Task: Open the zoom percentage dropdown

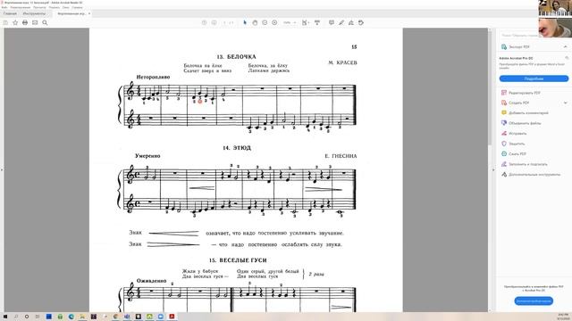Action: click(290, 22)
